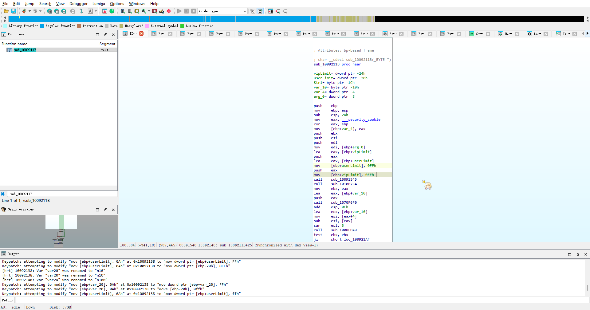Image resolution: width=590 pixels, height=310 pixels.
Task: Click the Segment column header
Action: point(107,44)
